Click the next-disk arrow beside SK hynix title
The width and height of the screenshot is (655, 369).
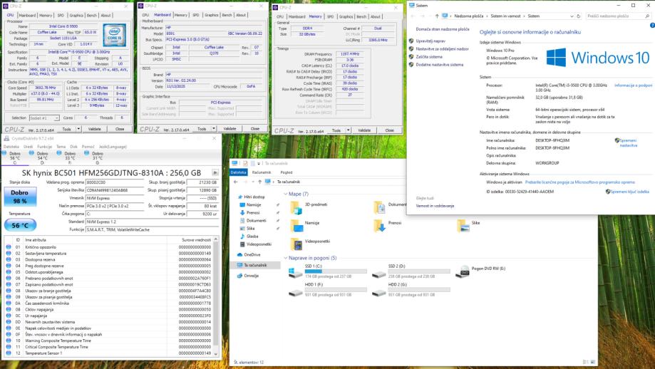pyautogui.click(x=215, y=172)
